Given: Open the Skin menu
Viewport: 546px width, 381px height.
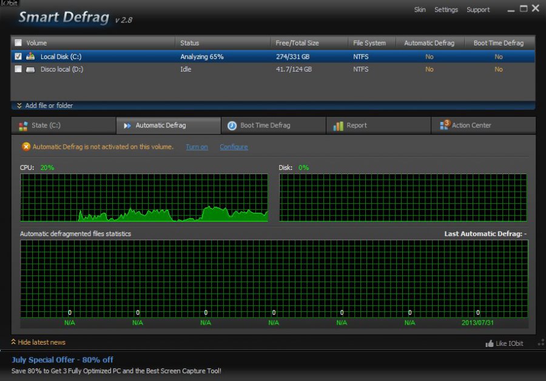Looking at the screenshot, I should tap(420, 10).
